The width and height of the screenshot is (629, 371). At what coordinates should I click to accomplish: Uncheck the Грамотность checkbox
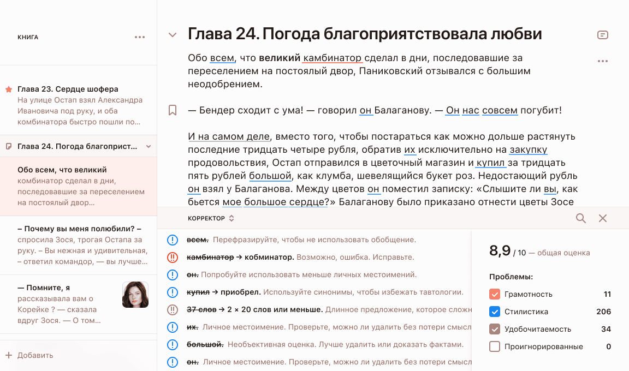tap(495, 294)
